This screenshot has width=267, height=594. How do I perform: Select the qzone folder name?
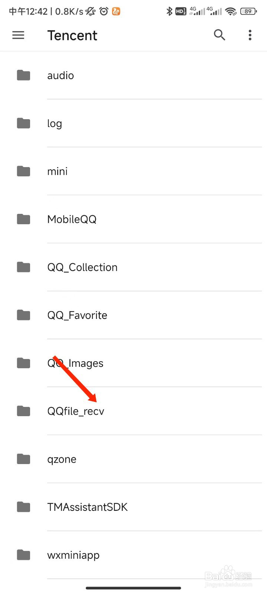[62, 460]
